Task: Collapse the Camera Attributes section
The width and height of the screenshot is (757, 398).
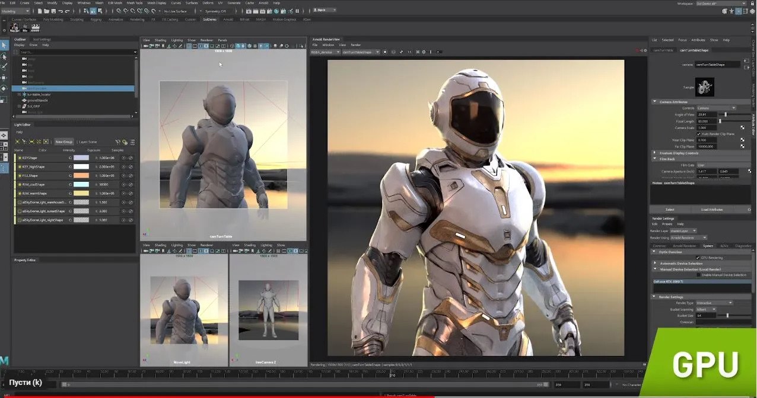Action: (x=654, y=101)
